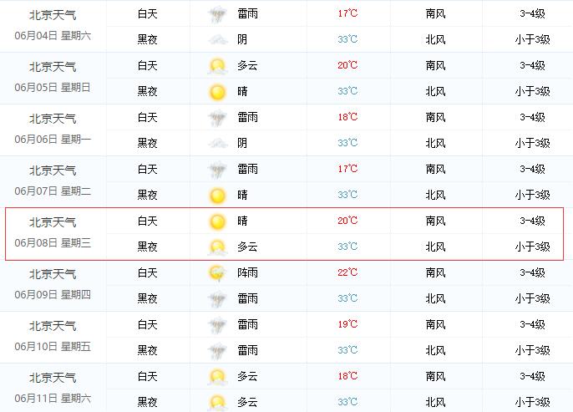This screenshot has height=412, width=573.
Task: Click 33℃ night temperature for 06月08日
Action: [347, 247]
